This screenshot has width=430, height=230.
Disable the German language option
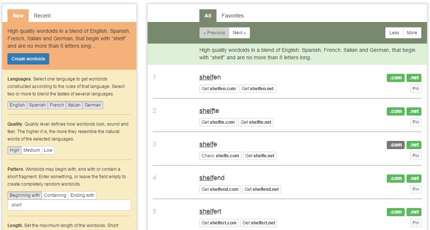tap(92, 105)
